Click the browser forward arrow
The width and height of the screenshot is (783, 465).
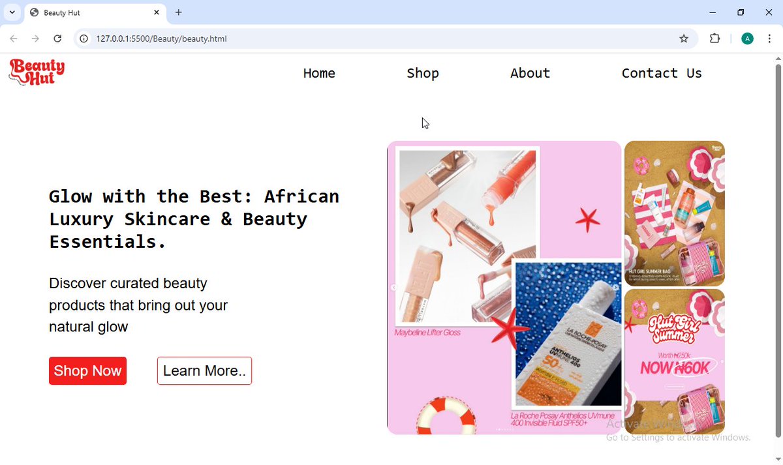[35, 38]
